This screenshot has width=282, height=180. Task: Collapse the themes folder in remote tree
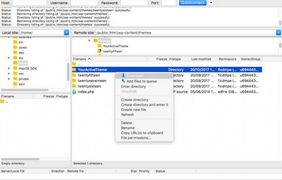pyautogui.click(x=89, y=41)
